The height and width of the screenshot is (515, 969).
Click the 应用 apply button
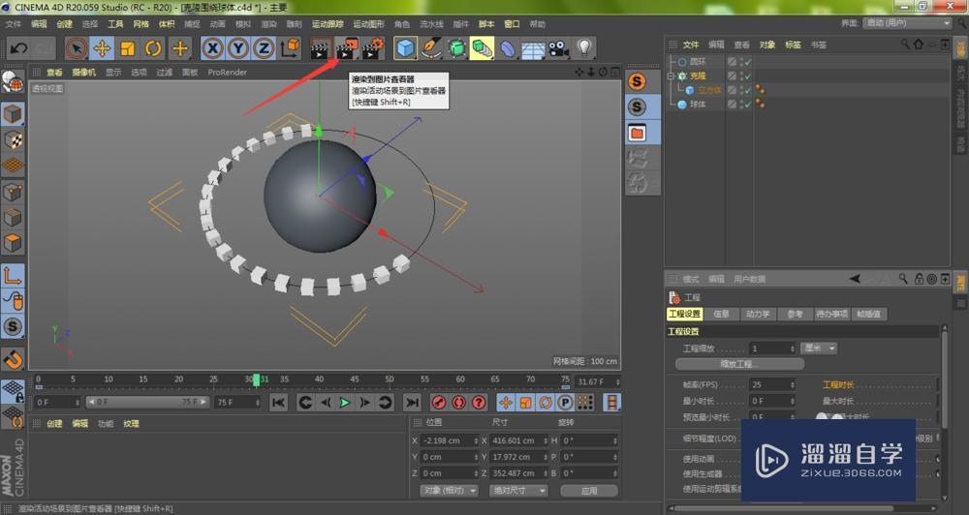(x=589, y=490)
